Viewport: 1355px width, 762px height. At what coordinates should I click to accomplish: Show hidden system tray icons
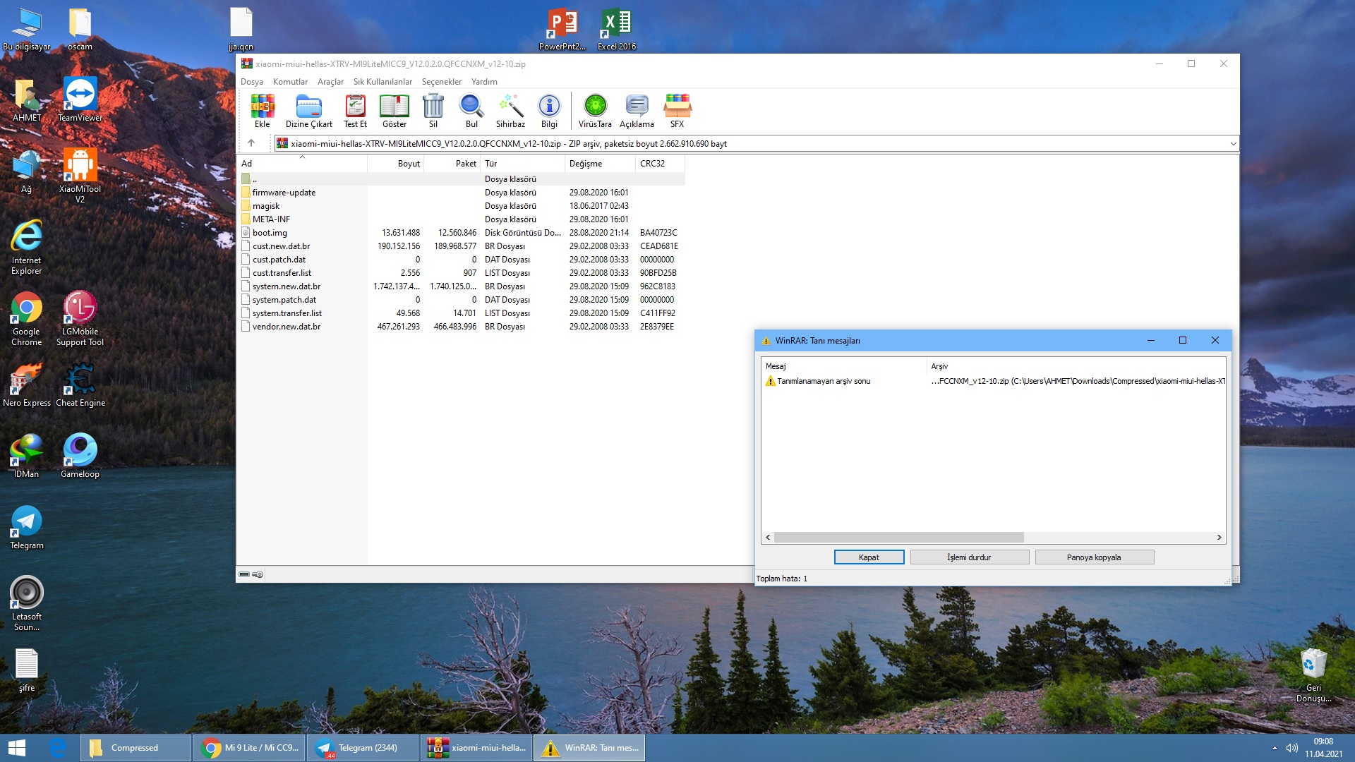(x=1275, y=748)
